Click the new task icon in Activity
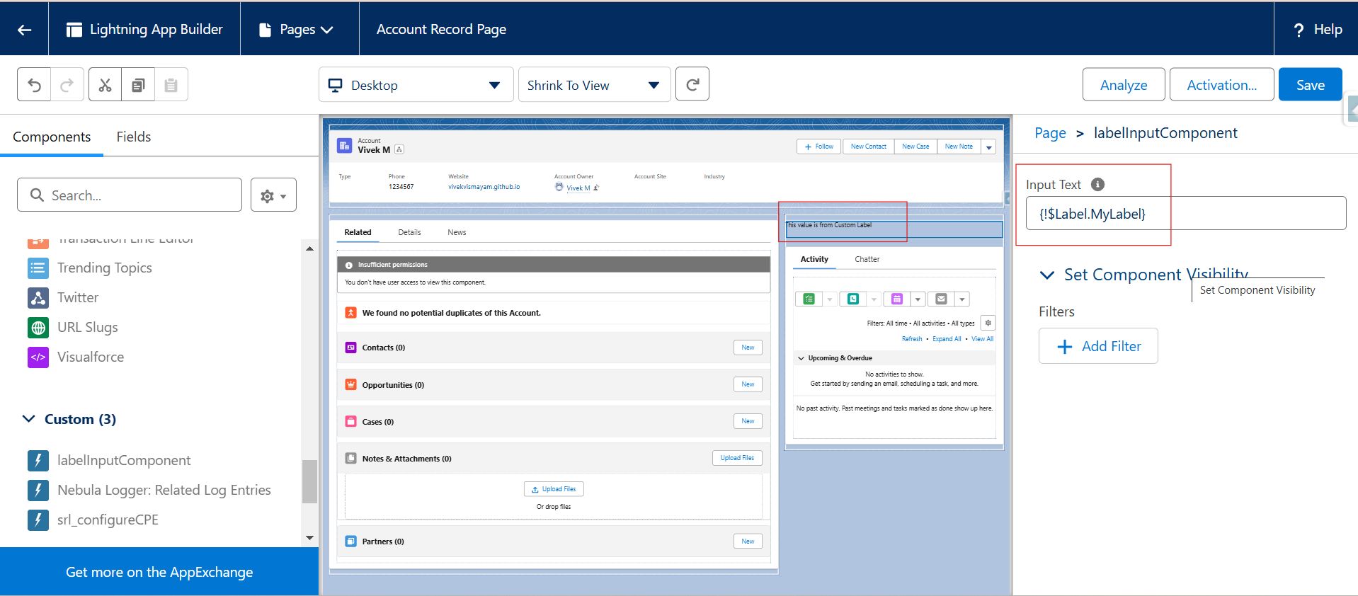The width and height of the screenshot is (1358, 596). 809,299
